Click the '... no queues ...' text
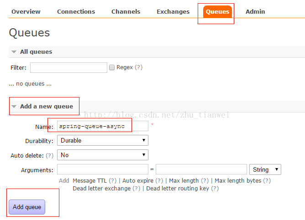 point(30,84)
